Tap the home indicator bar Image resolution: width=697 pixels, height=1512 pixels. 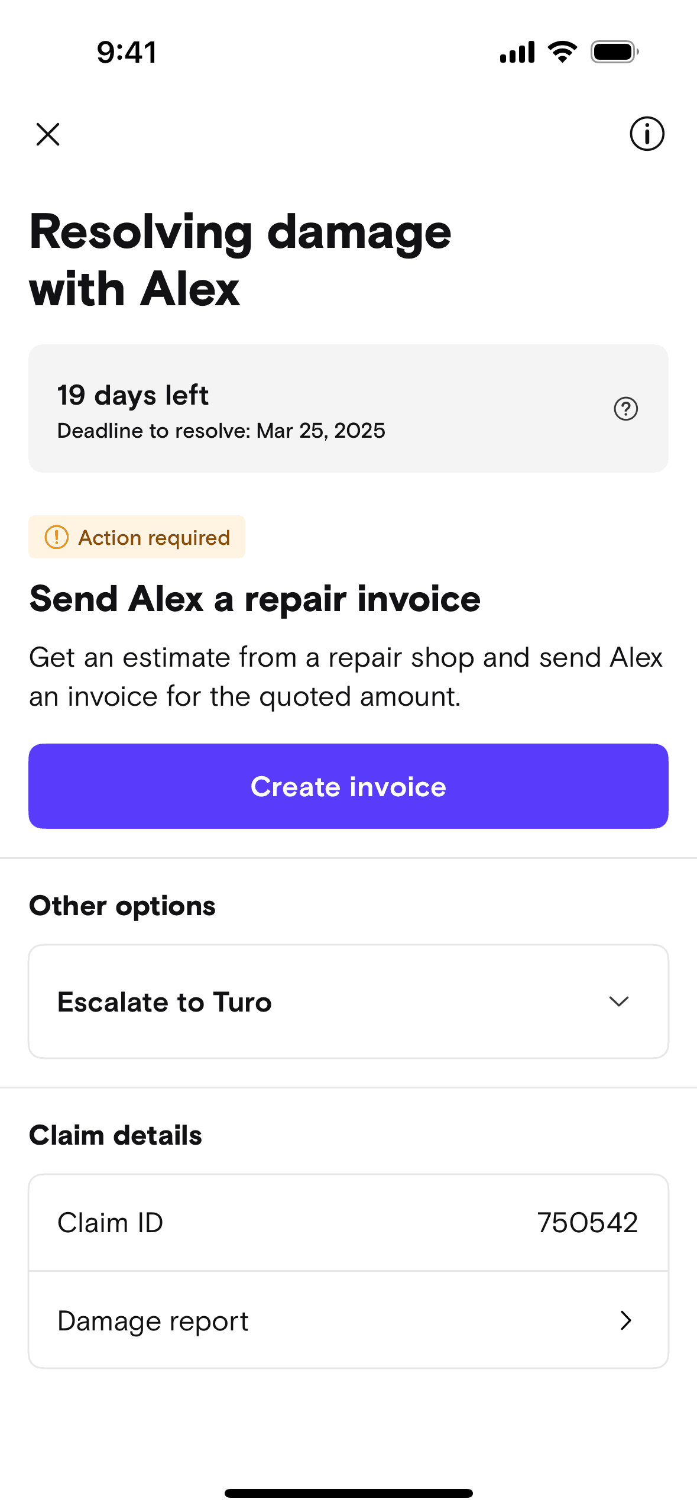pyautogui.click(x=348, y=1493)
